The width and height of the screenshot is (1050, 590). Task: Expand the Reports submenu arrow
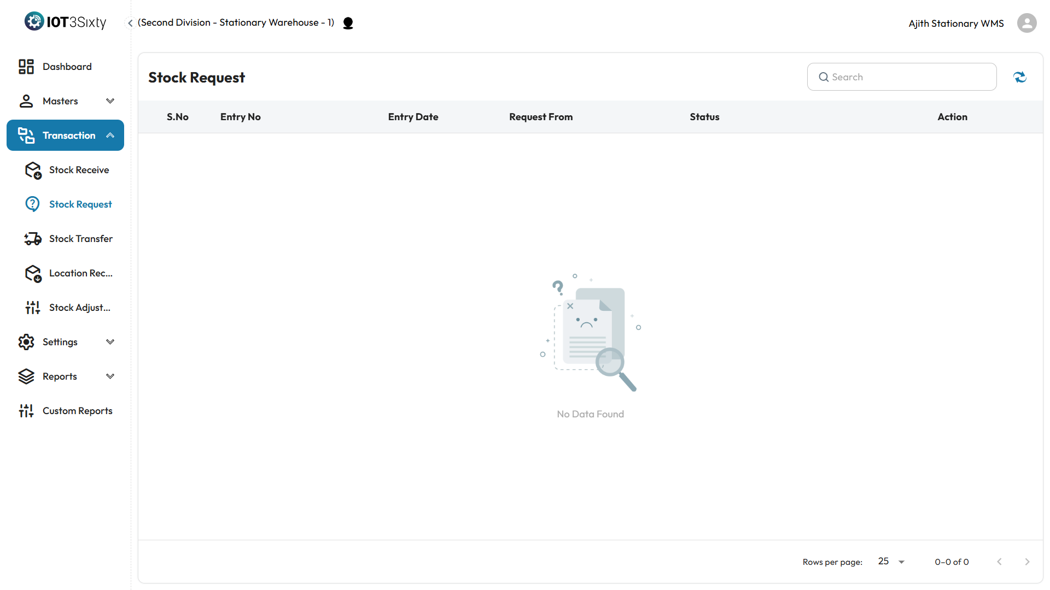[110, 376]
